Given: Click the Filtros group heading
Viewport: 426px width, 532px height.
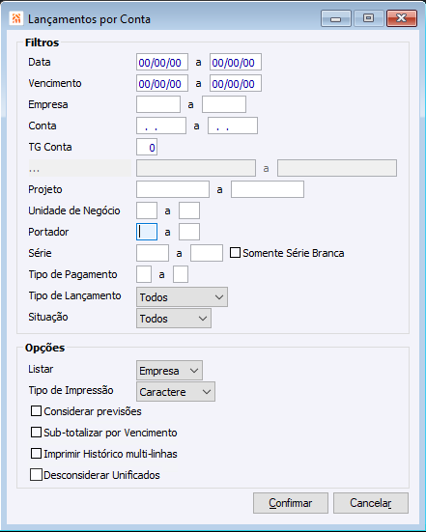Looking at the screenshot, I should pos(43,42).
